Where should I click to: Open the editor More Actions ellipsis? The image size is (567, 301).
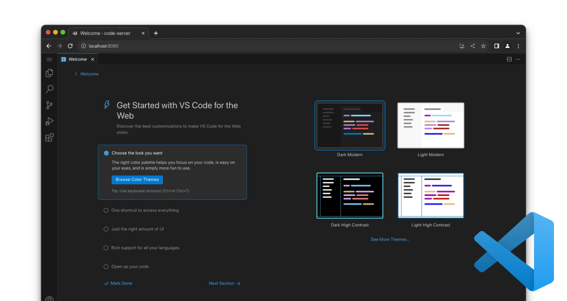[518, 59]
